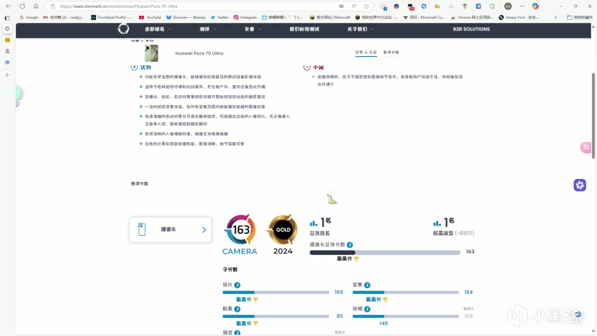Open the Discover — Bluesky bookmark
The image size is (597, 336).
(186, 17)
